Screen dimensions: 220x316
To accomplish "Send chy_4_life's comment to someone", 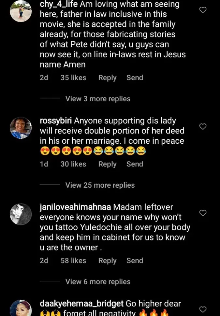I will point(135,78).
